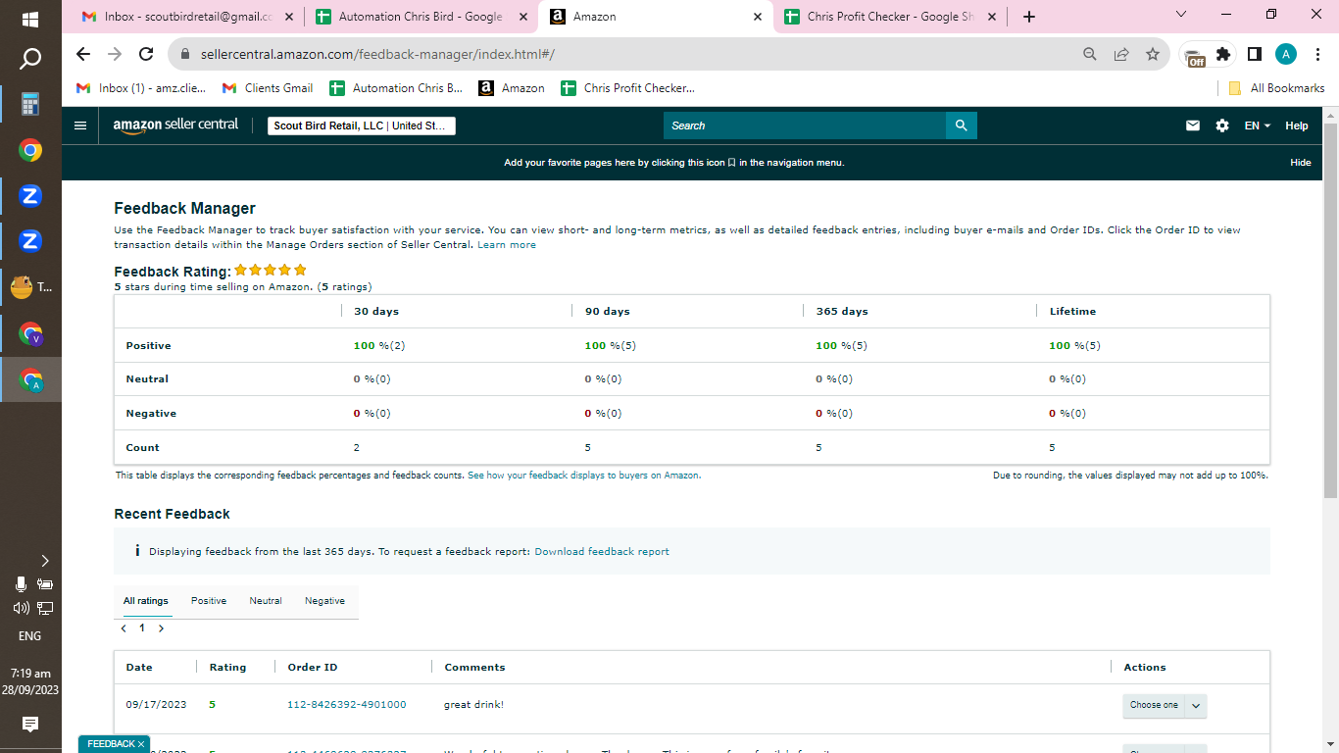Expand hidden system tray icons chevron
The height and width of the screenshot is (753, 1339).
coord(44,561)
